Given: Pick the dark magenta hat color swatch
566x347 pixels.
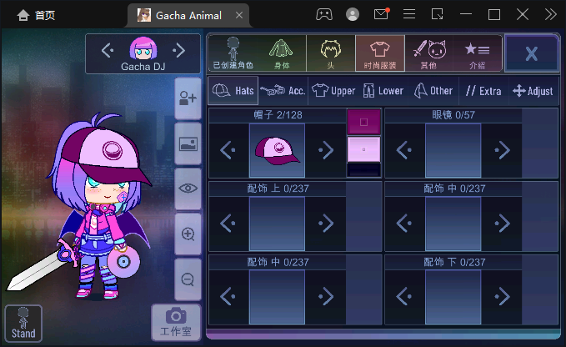Looking at the screenshot, I should pos(363,122).
